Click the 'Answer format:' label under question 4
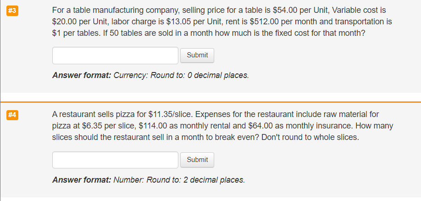421x201 pixels. coord(82,180)
